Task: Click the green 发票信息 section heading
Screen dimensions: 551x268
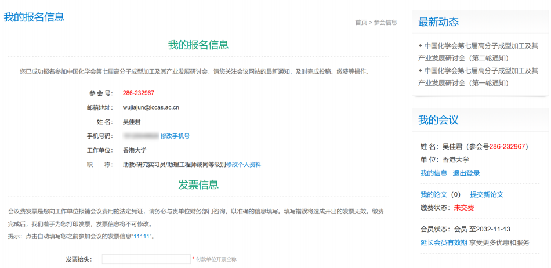Action: pos(198,185)
